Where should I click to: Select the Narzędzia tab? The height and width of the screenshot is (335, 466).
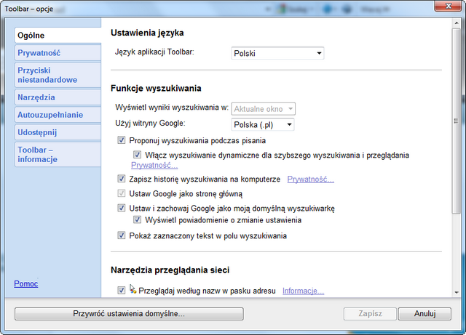[58, 97]
